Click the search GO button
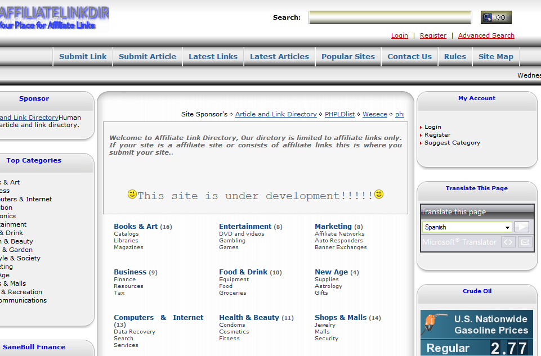 (495, 17)
